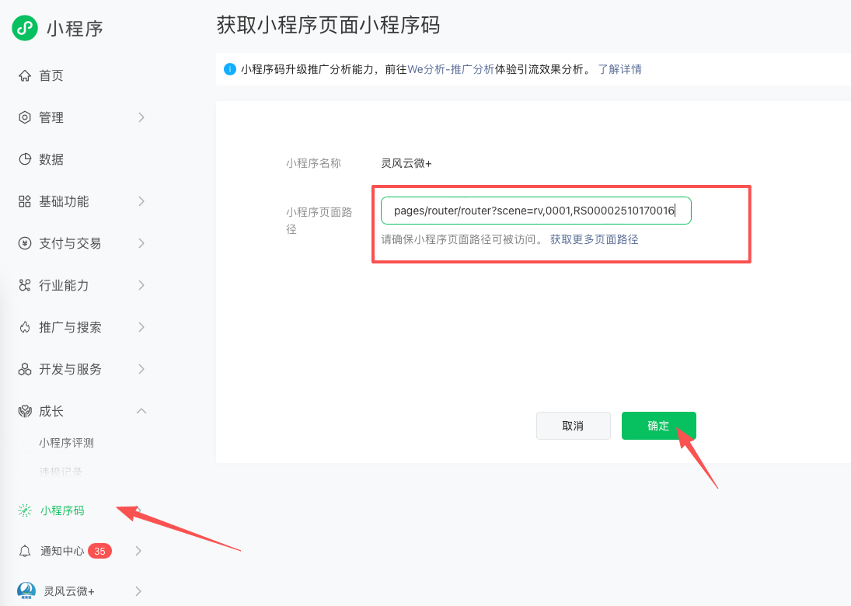Viewport: 851px width, 606px height.
Task: Open the 了解详情 link
Action: coord(620,69)
